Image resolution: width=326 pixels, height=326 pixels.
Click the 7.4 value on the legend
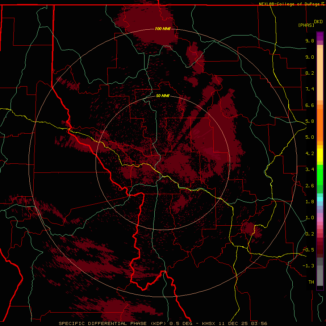point(310,89)
